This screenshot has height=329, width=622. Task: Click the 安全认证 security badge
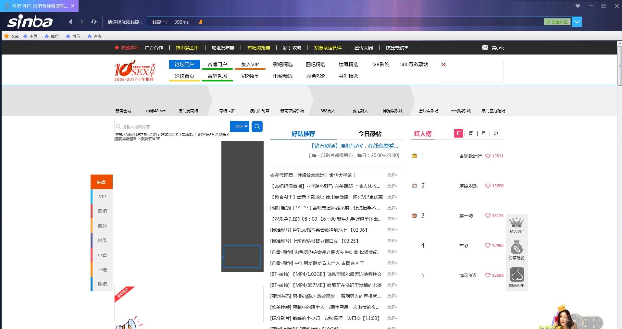[x=557, y=22]
